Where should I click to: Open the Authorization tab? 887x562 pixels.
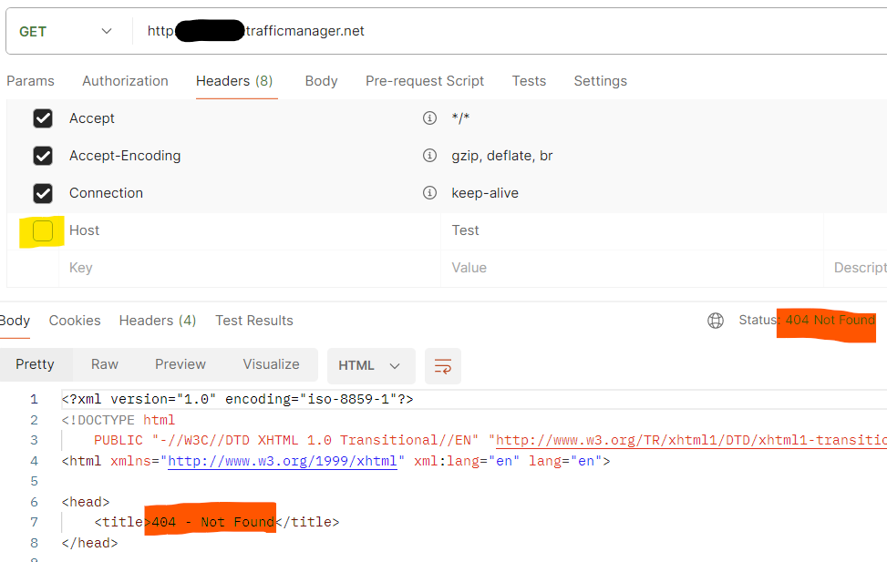tap(125, 81)
